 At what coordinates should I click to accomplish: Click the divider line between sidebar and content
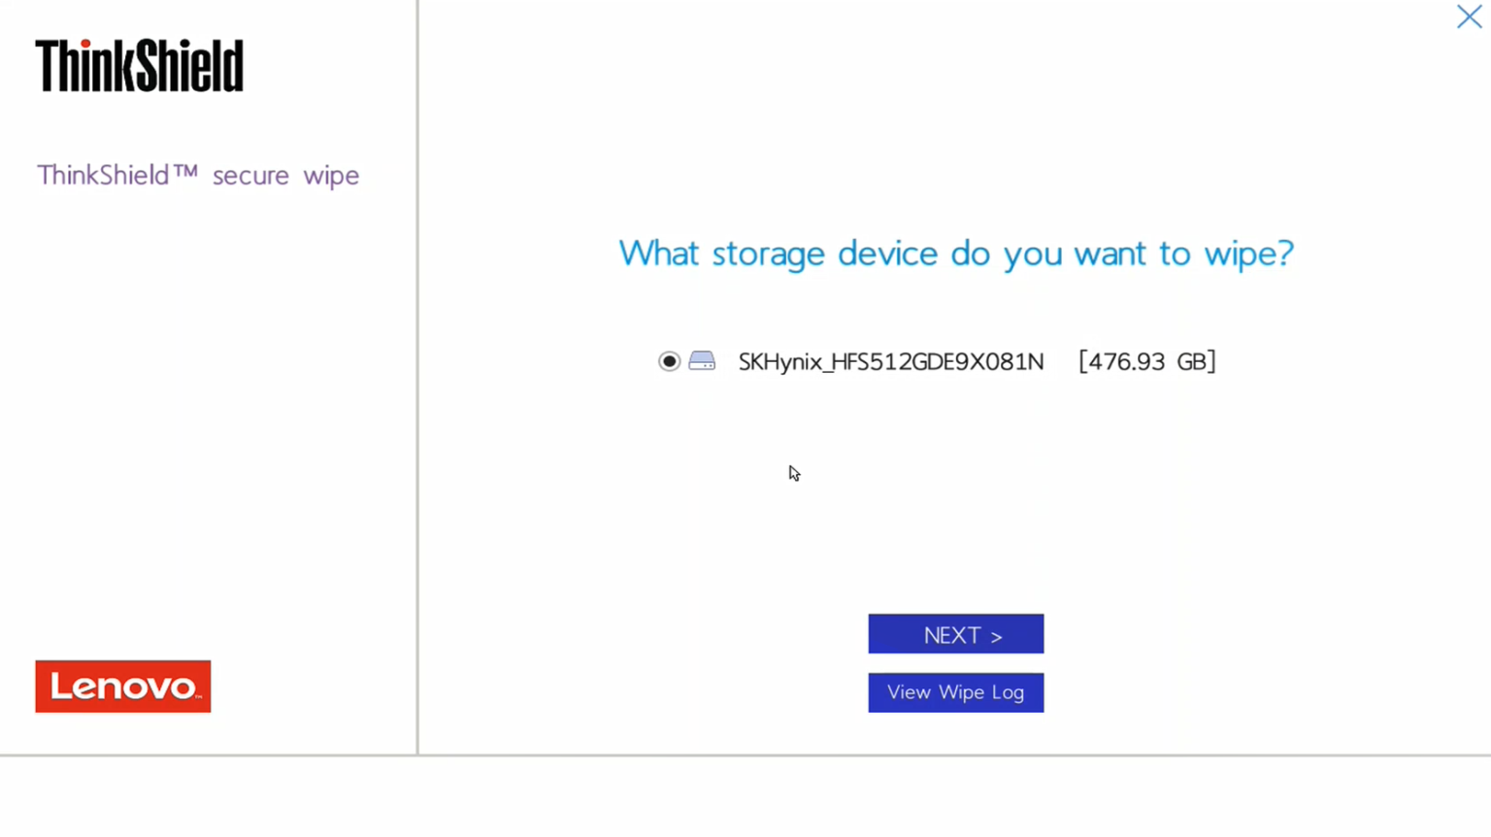(x=416, y=388)
